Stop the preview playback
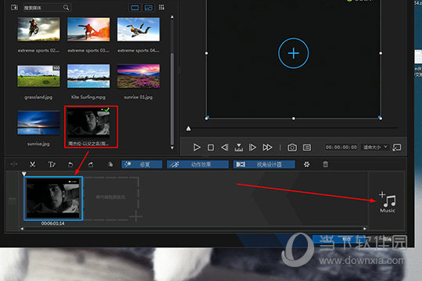The height and width of the screenshot is (281, 422). tap(211, 148)
